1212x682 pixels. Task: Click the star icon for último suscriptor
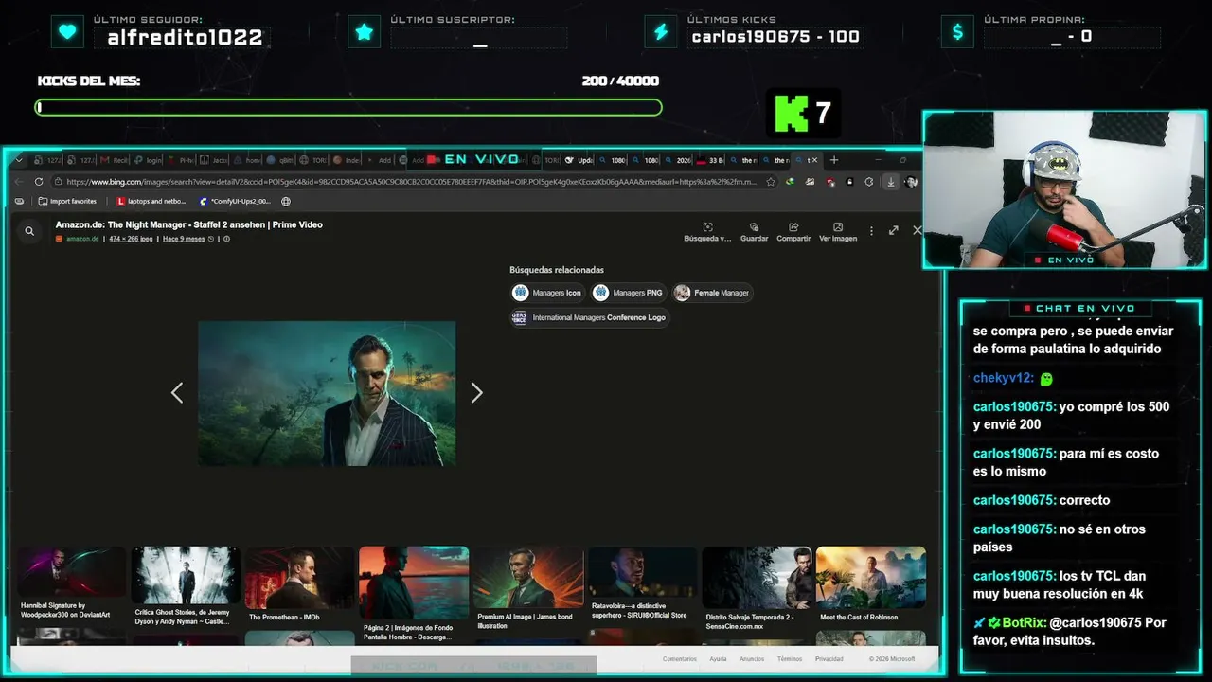click(364, 32)
